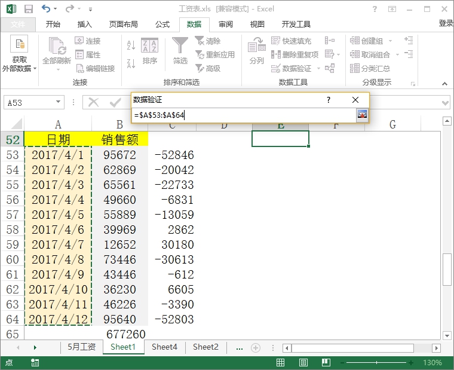
Task: Click Edit Links (编辑链接) icon
Action: [x=95, y=68]
